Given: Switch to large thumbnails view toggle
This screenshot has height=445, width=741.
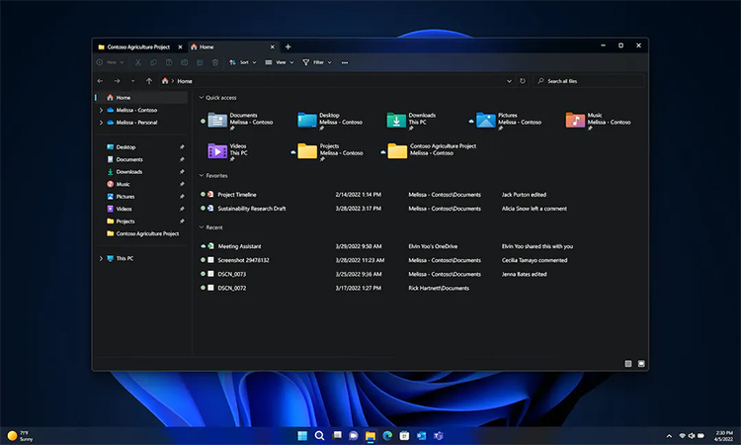Looking at the screenshot, I should click(x=641, y=363).
